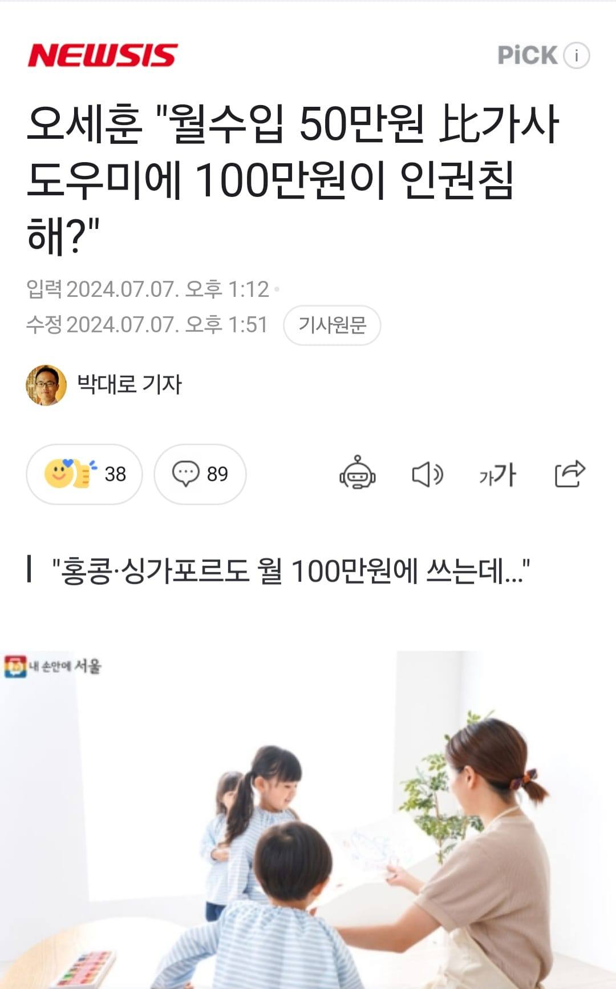
Task: Tap reporter profile photo
Action: pyautogui.click(x=46, y=385)
